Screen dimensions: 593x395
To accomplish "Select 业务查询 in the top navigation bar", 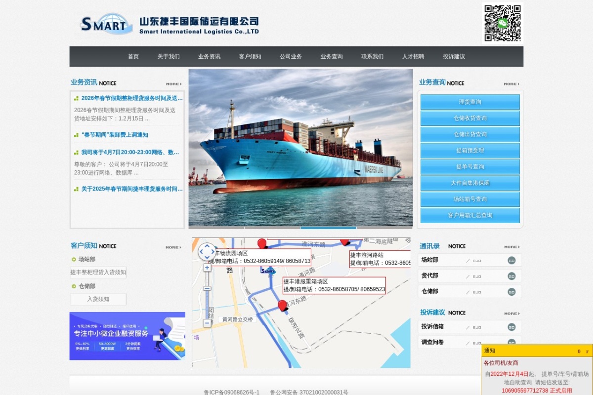I will pos(332,56).
